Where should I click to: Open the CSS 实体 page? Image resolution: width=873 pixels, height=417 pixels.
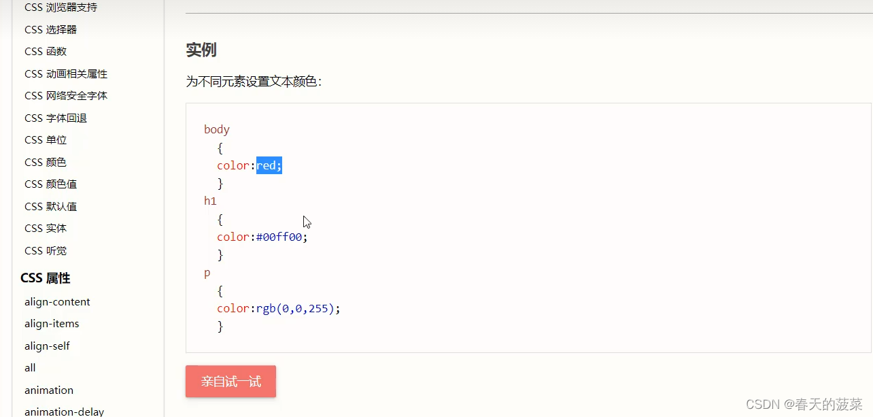click(45, 228)
